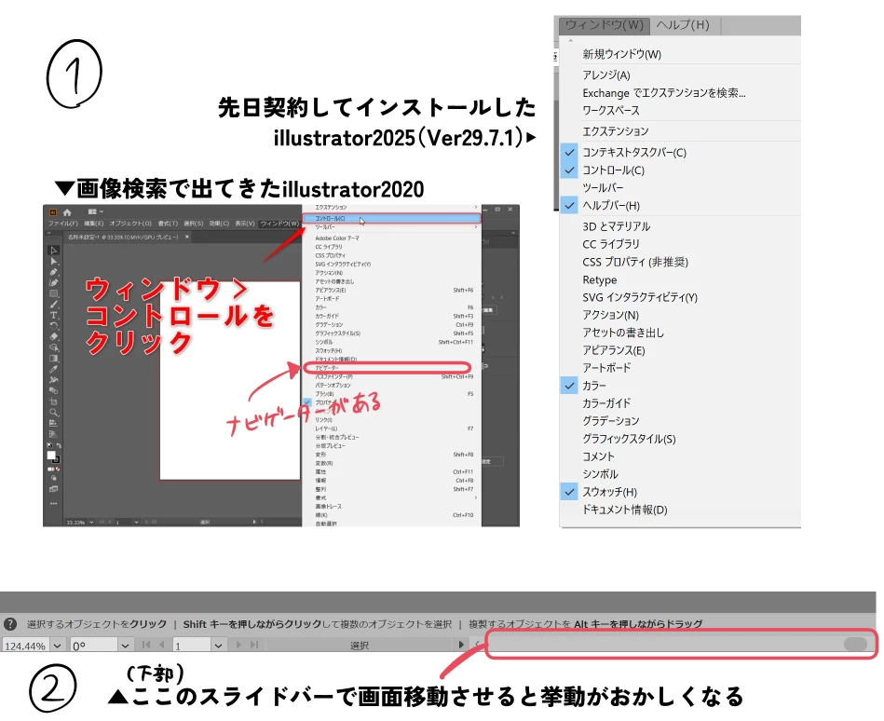This screenshot has height=721, width=884.
Task: Expand the status bar ▶ arrow next to 選択
Action: tap(461, 645)
